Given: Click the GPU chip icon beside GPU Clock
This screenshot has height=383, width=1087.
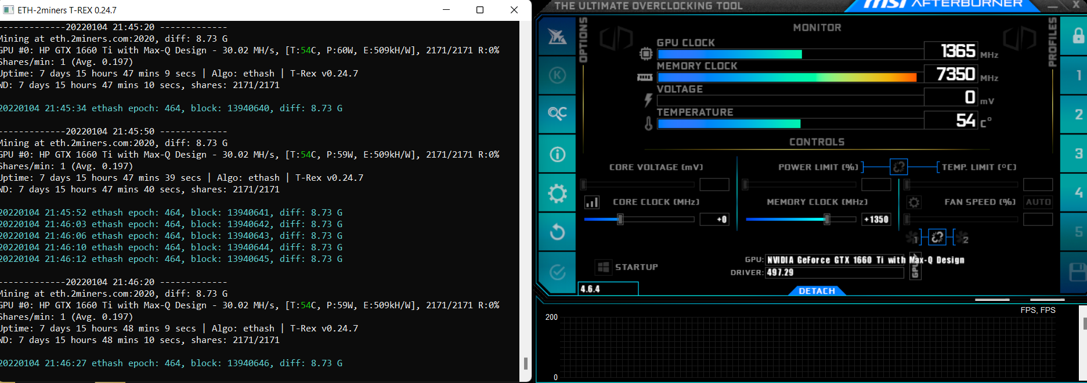Looking at the screenshot, I should [645, 54].
